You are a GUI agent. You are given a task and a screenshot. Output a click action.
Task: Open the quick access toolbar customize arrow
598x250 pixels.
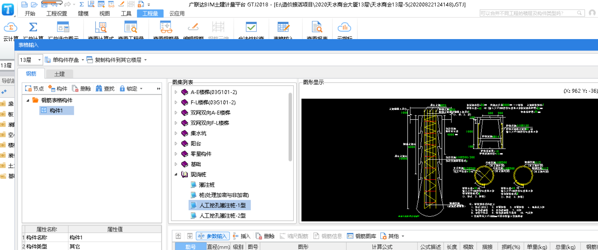tap(149, 5)
